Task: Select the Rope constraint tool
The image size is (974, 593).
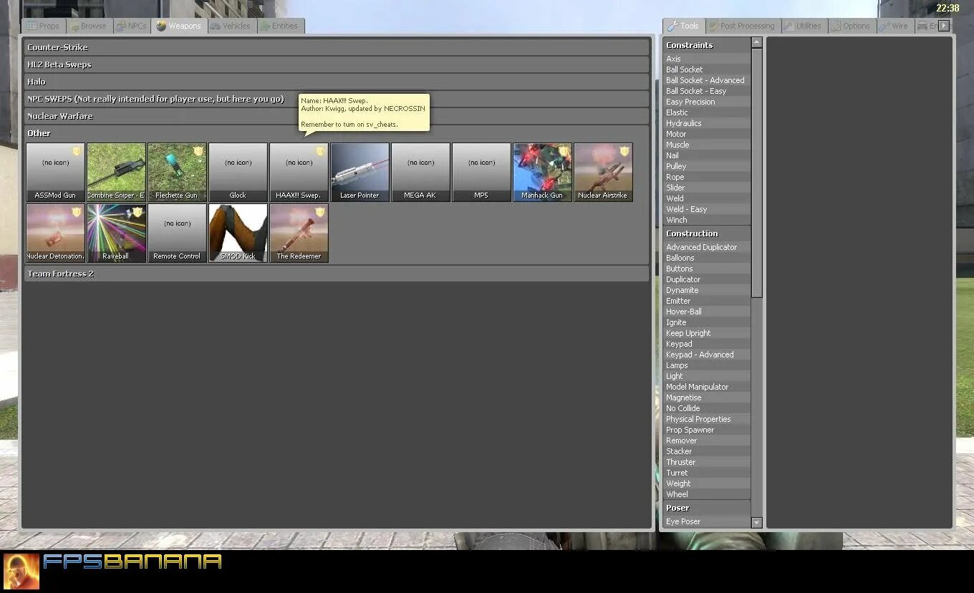Action: pyautogui.click(x=707, y=177)
